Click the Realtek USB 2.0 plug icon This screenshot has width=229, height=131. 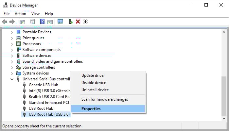(25, 97)
